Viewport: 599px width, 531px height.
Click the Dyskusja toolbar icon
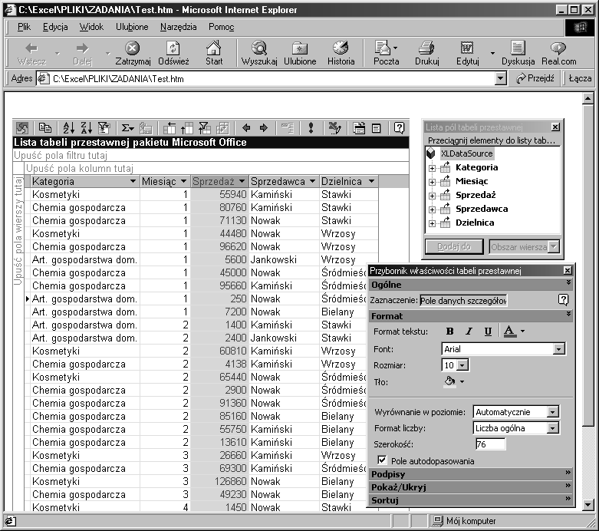tap(518, 52)
